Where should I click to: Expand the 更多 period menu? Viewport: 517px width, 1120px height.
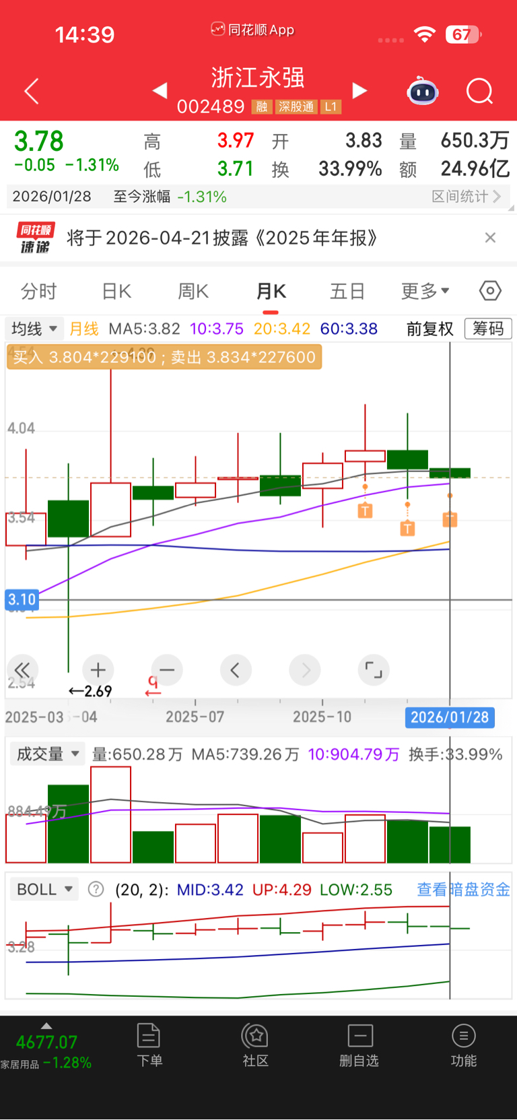click(x=425, y=291)
